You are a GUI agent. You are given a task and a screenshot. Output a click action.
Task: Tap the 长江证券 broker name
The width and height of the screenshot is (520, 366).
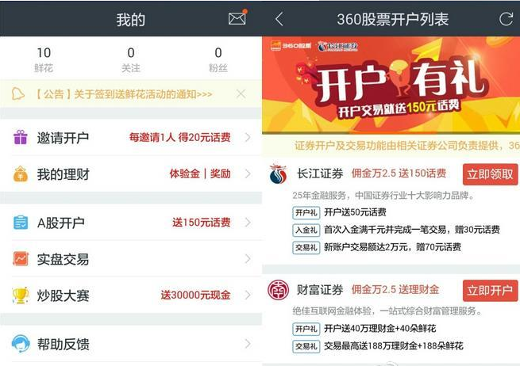point(320,173)
